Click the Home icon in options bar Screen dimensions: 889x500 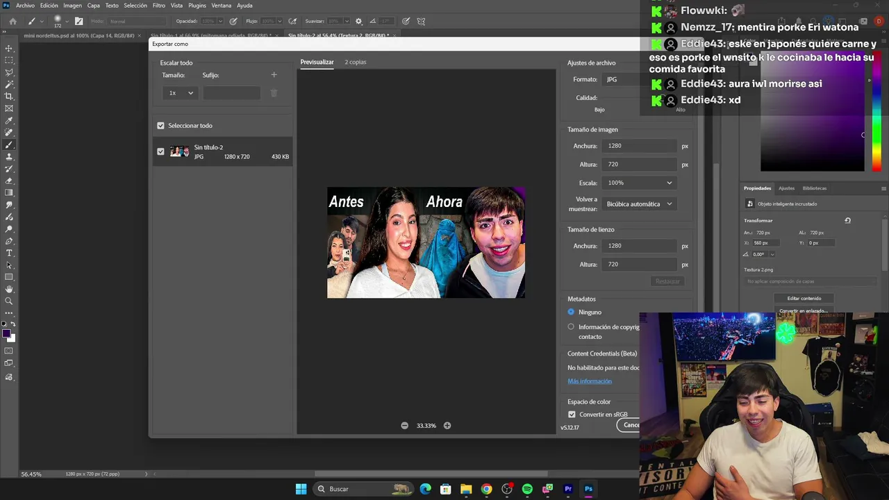(13, 21)
